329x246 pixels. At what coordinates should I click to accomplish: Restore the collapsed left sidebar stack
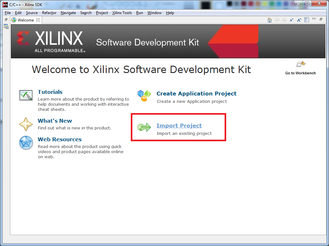[x=6, y=20]
